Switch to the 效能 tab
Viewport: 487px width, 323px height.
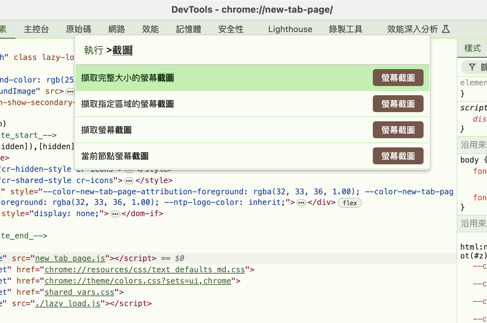[x=150, y=29]
